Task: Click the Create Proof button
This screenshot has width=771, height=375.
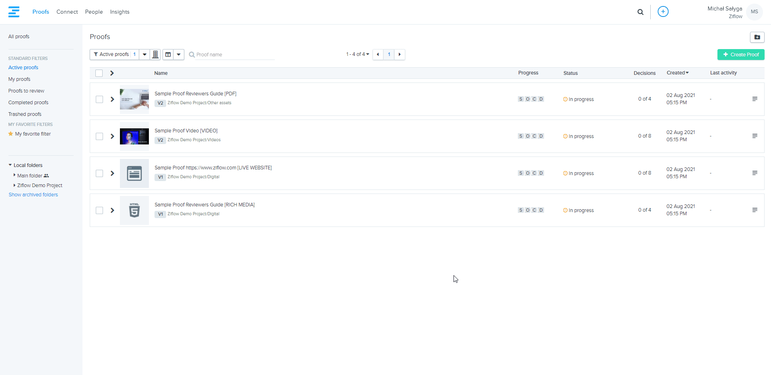Action: [x=740, y=54]
